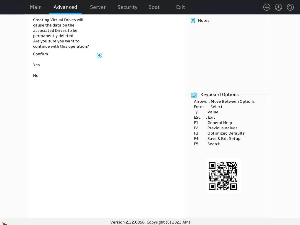Toggle the Confirm radio button
The height and width of the screenshot is (225, 300).
tap(99, 55)
